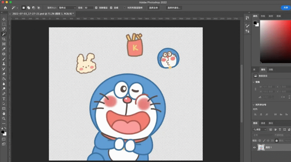The height and width of the screenshot is (162, 291).
Task: Toggle the 消除锯齿 anti-alias checkbox
Action: pyautogui.click(x=96, y=8)
